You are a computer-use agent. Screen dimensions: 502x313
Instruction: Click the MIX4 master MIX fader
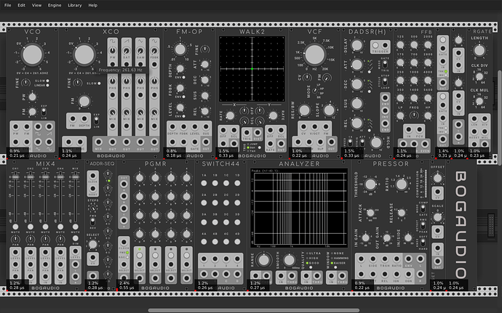pyautogui.click(x=75, y=176)
